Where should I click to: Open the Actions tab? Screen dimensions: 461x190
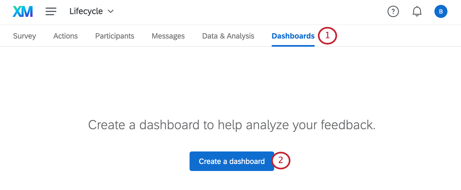[x=65, y=36]
